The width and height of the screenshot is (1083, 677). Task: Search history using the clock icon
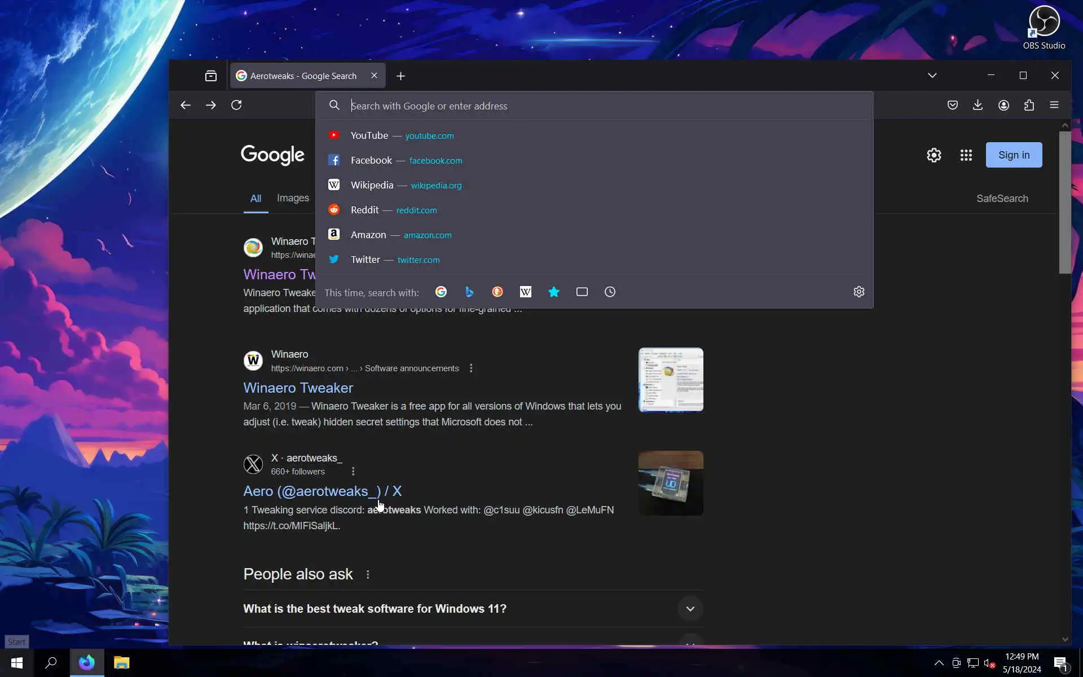pos(610,292)
